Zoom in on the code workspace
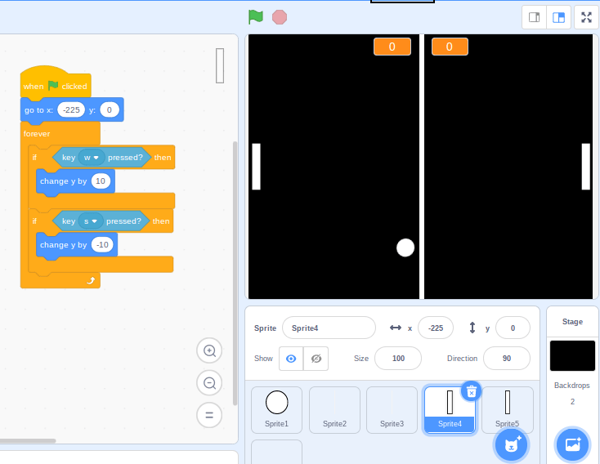This screenshot has width=600, height=464. tap(209, 351)
